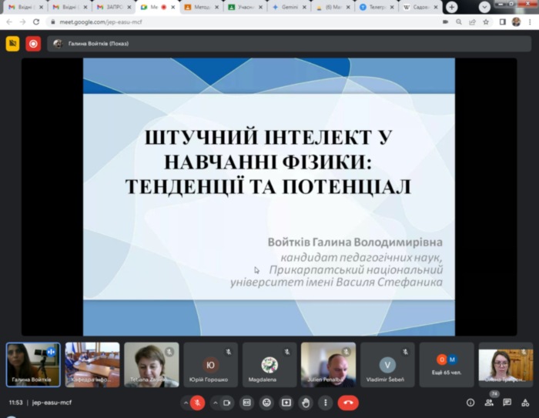Turn on closed captions
The height and width of the screenshot is (418, 539).
click(x=247, y=403)
